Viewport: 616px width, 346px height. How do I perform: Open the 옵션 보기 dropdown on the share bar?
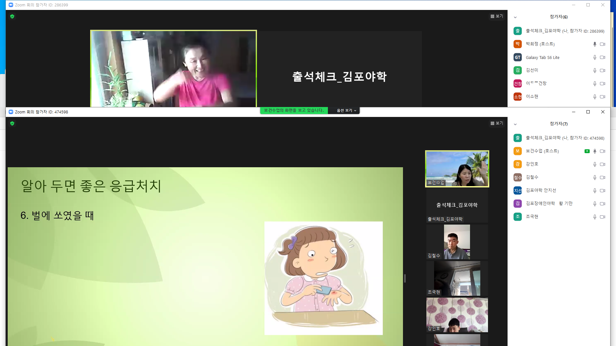346,111
